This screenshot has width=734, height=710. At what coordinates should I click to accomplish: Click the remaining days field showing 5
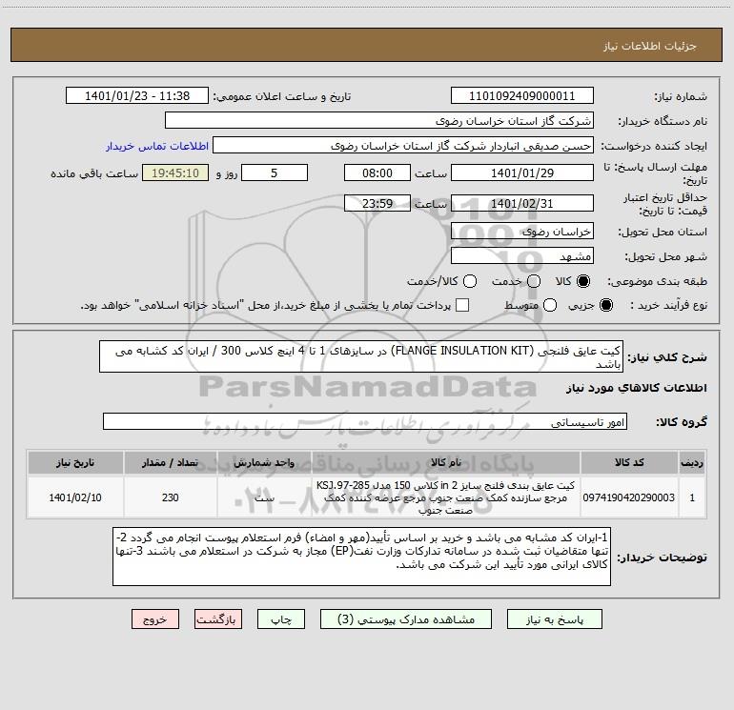pos(275,172)
